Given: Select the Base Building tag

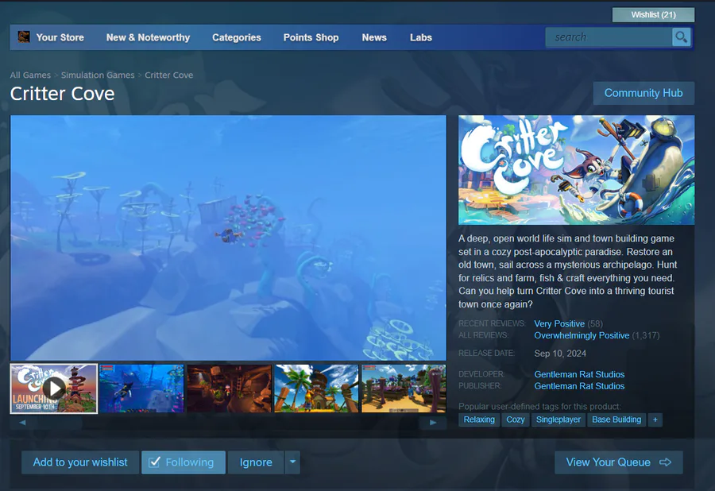Looking at the screenshot, I should (616, 419).
